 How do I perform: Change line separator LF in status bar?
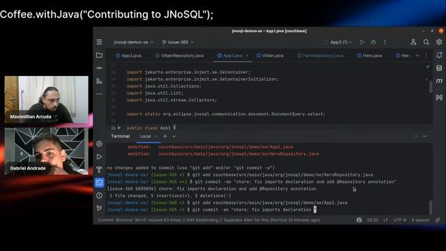(385, 220)
